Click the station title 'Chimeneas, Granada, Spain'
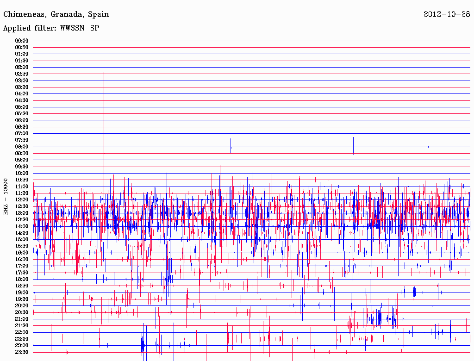 click(x=56, y=14)
